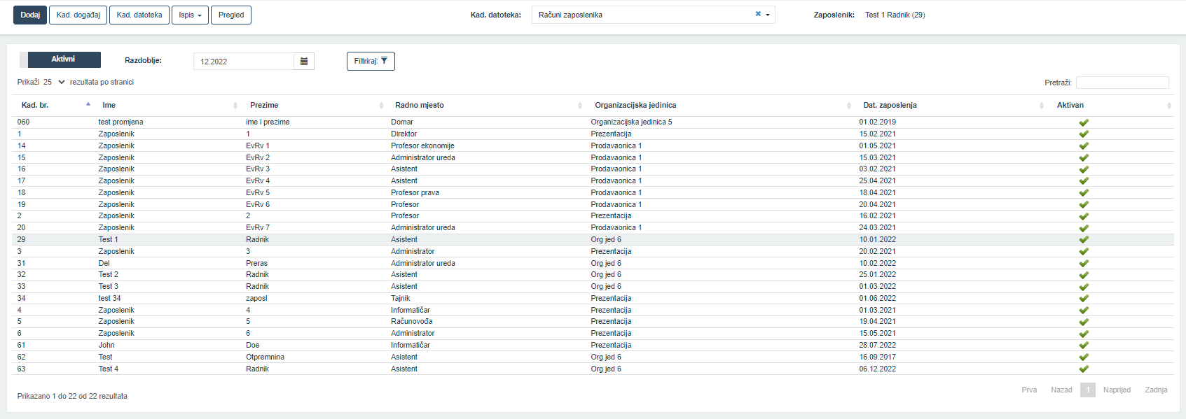Select the 'John' name cell
1186x419 pixels.
click(106, 345)
